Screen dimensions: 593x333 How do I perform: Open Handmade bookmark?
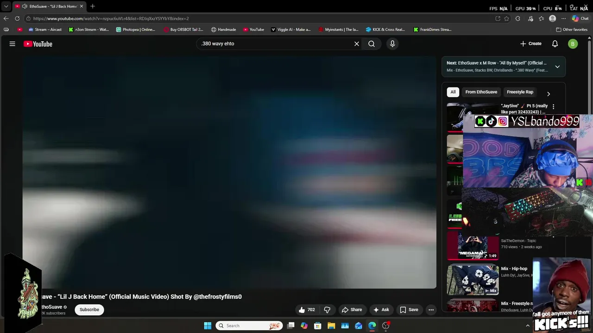point(224,30)
